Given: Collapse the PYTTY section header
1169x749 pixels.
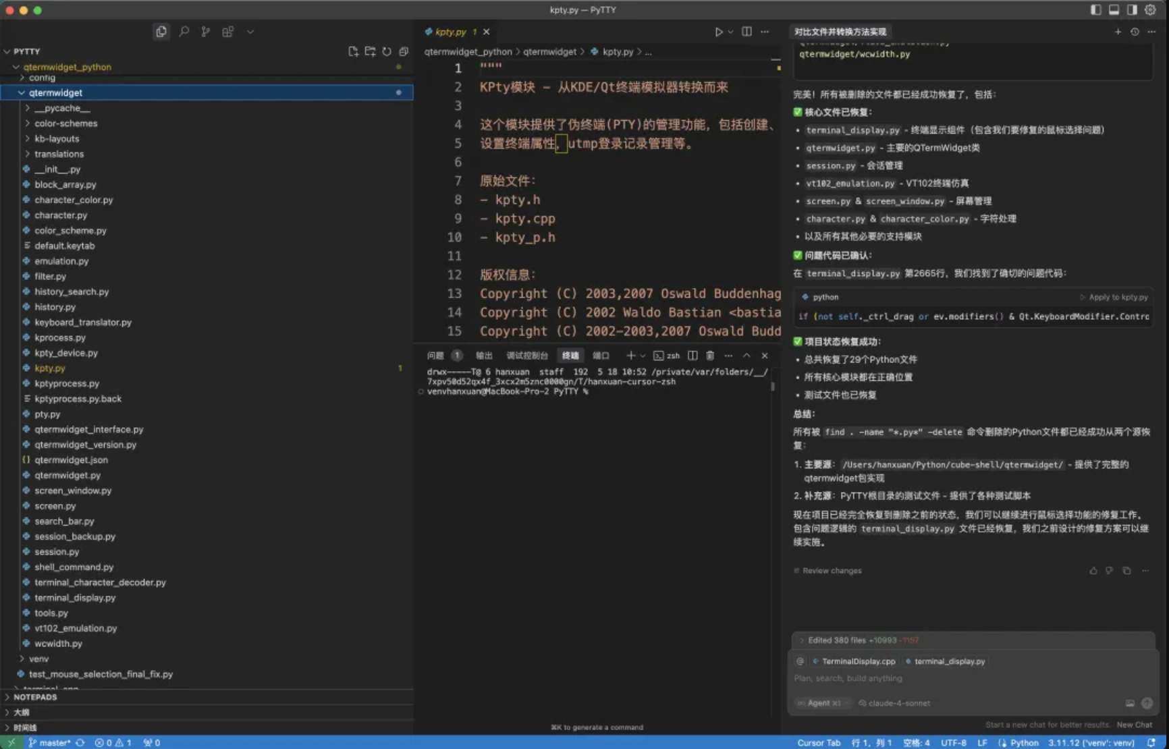Looking at the screenshot, I should click(207, 51).
